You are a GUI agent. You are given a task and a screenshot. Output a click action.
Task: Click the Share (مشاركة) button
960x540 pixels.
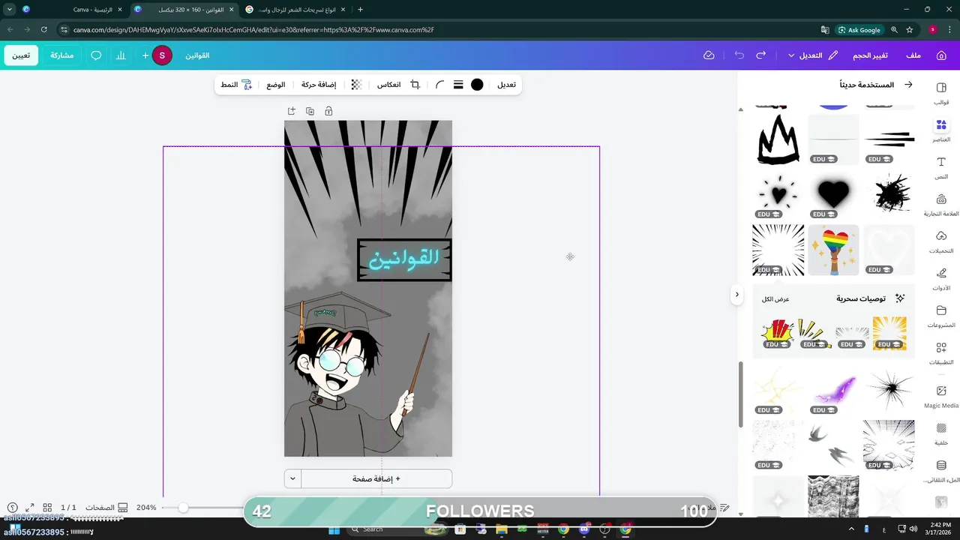pyautogui.click(x=61, y=55)
